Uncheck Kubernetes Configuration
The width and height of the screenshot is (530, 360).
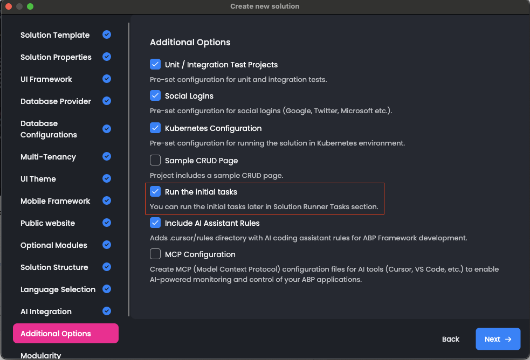[x=155, y=128]
